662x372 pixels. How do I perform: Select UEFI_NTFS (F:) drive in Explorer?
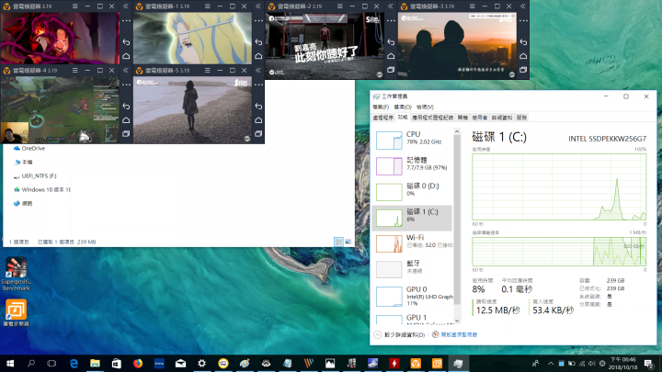click(35, 175)
